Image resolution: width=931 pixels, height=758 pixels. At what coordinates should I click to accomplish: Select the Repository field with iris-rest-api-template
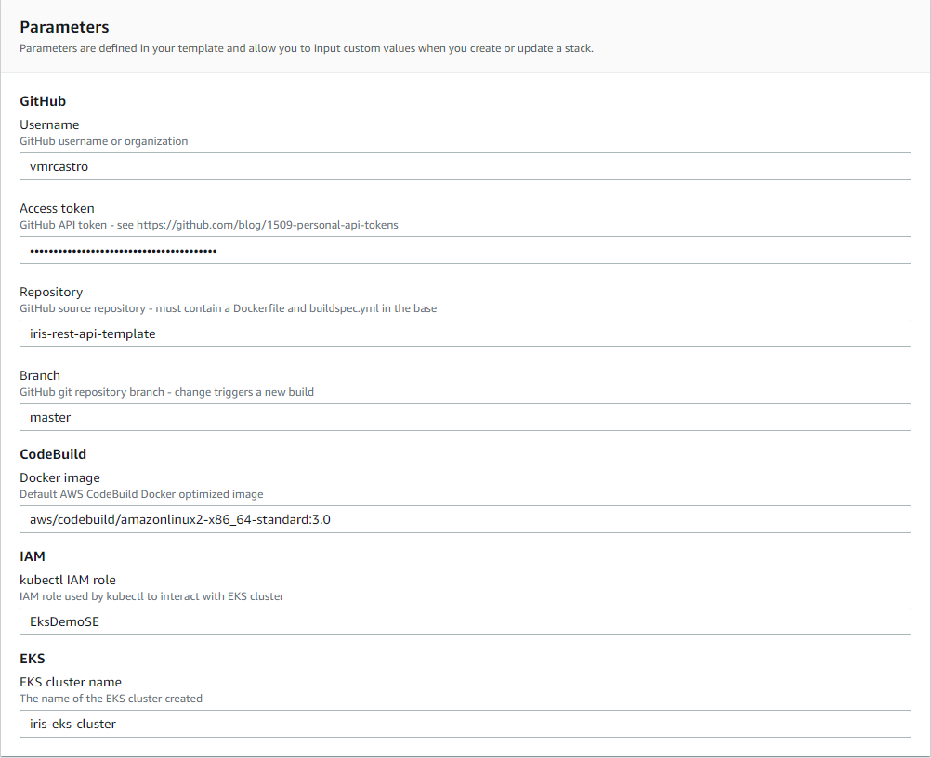[465, 333]
